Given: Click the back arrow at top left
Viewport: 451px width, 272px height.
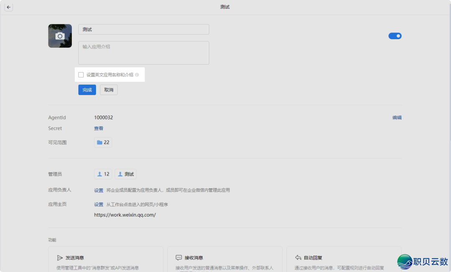Looking at the screenshot, I should [8, 7].
